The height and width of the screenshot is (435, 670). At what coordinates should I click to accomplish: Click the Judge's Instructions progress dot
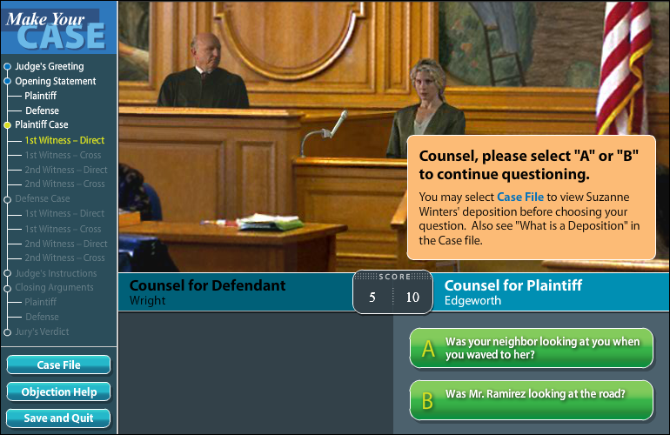tap(7, 273)
